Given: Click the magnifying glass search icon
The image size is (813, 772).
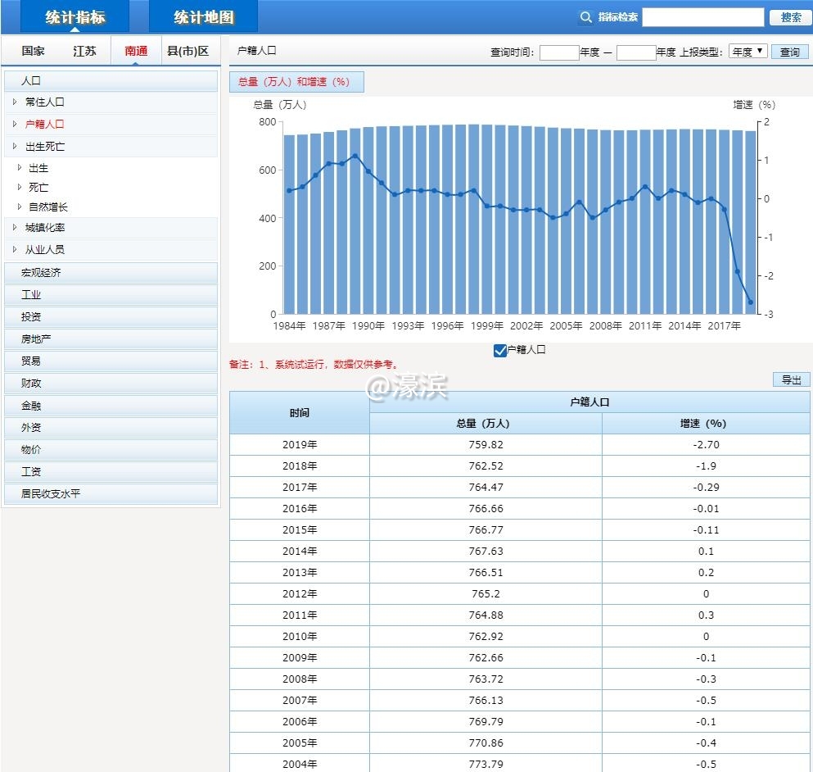Looking at the screenshot, I should click(x=585, y=16).
